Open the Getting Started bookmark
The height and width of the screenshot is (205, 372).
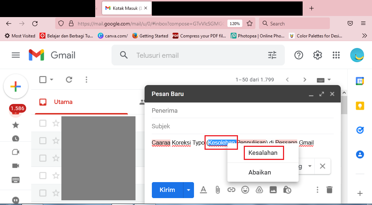click(150, 36)
